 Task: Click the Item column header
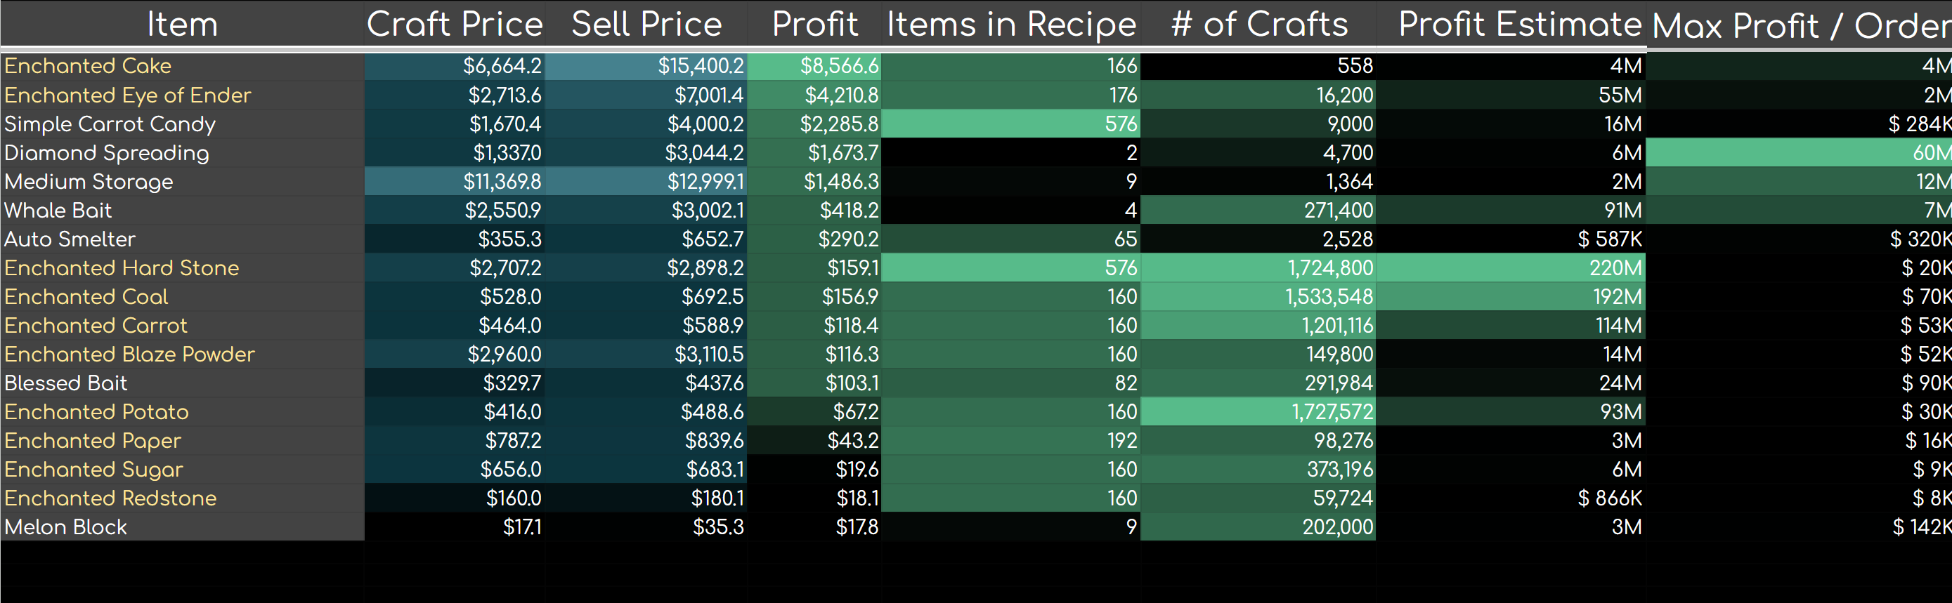182,24
